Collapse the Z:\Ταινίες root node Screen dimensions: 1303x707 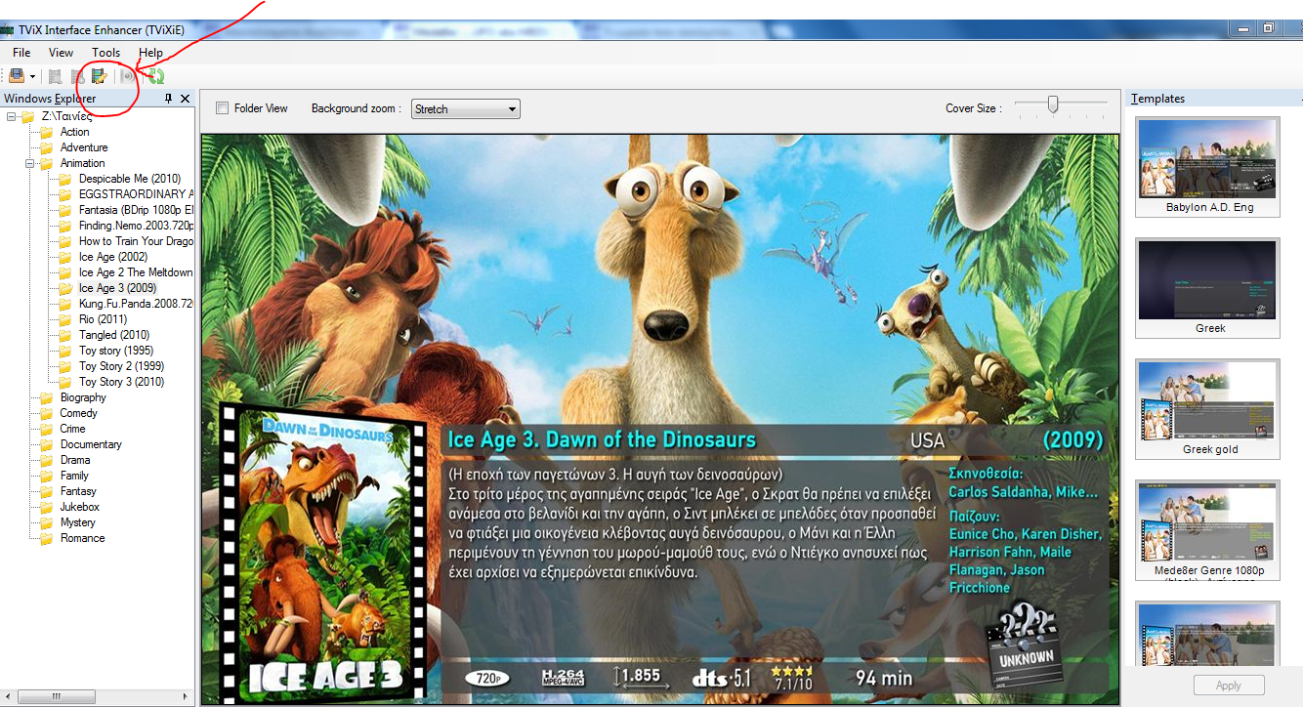pyautogui.click(x=12, y=116)
